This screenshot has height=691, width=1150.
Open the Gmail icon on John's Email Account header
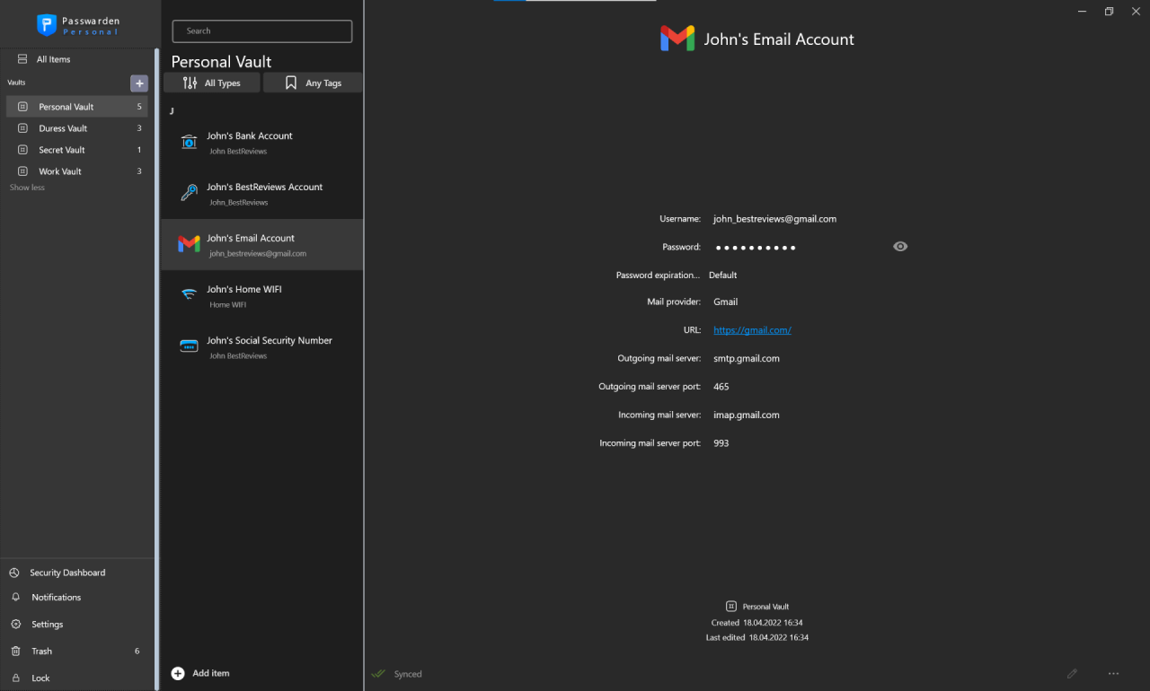coord(678,38)
